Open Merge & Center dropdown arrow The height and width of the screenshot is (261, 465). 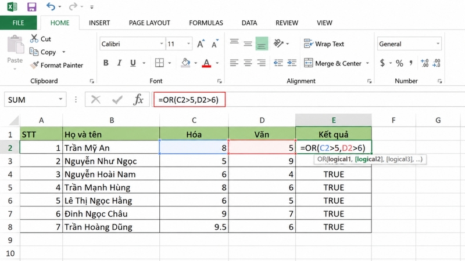(367, 63)
